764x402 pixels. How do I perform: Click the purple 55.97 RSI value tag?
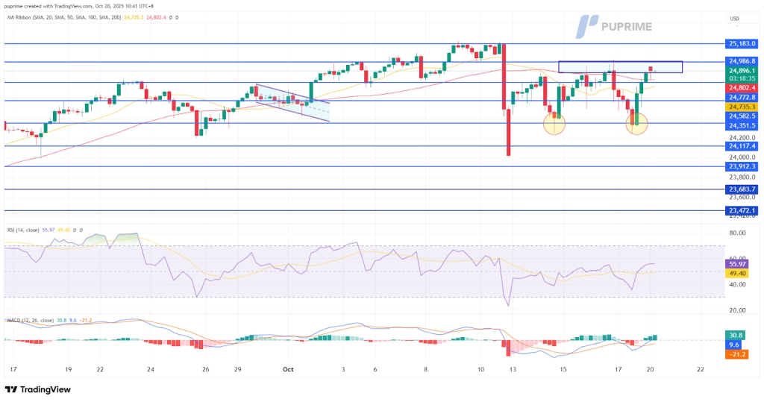pyautogui.click(x=742, y=265)
